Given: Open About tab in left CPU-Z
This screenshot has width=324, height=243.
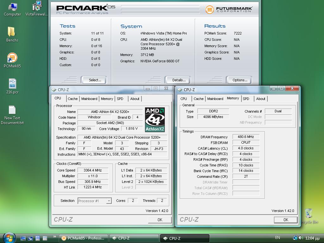Looking at the screenshot, I should coord(135,99).
